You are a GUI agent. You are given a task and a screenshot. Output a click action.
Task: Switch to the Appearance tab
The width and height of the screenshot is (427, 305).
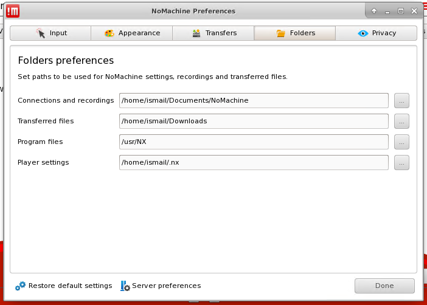click(132, 33)
